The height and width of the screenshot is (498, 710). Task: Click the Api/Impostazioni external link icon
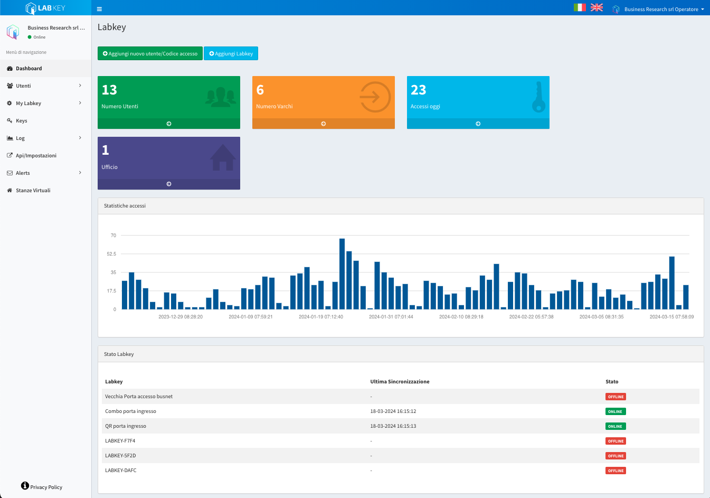pyautogui.click(x=10, y=156)
